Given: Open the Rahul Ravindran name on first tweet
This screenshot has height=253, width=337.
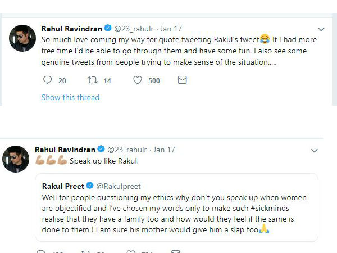Looking at the screenshot, I should click(x=71, y=29).
